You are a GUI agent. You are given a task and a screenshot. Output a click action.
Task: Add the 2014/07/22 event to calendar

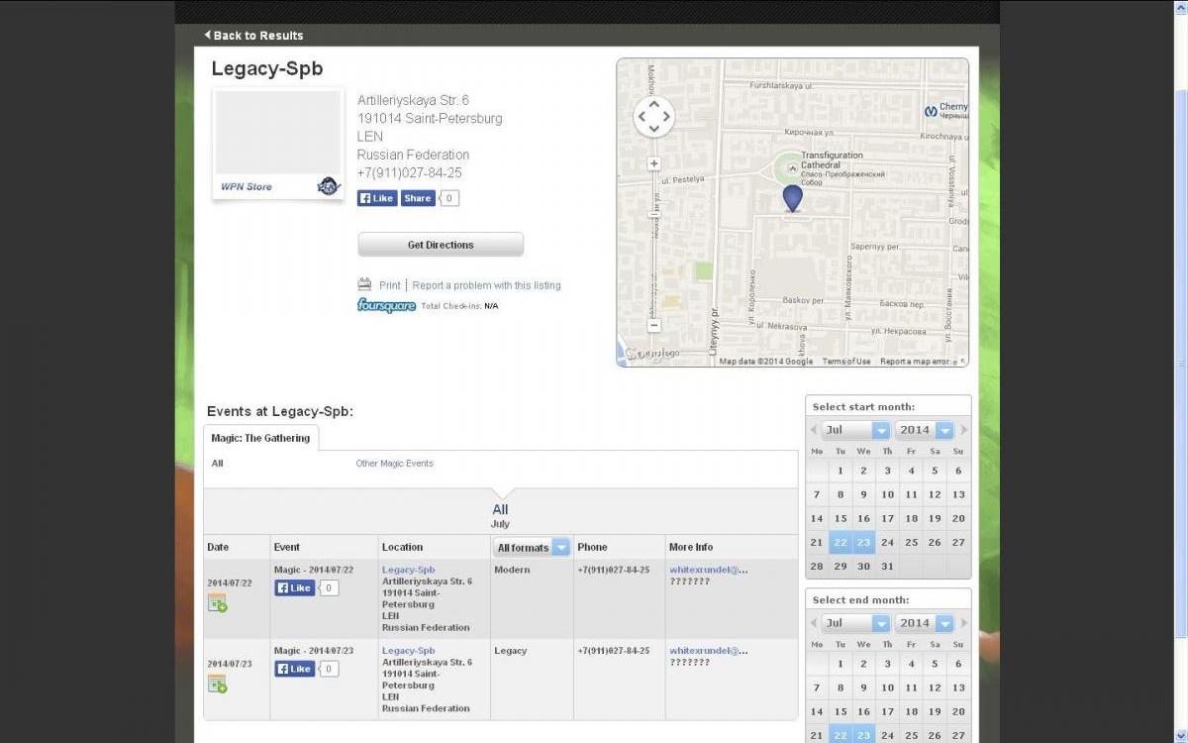tap(217, 602)
